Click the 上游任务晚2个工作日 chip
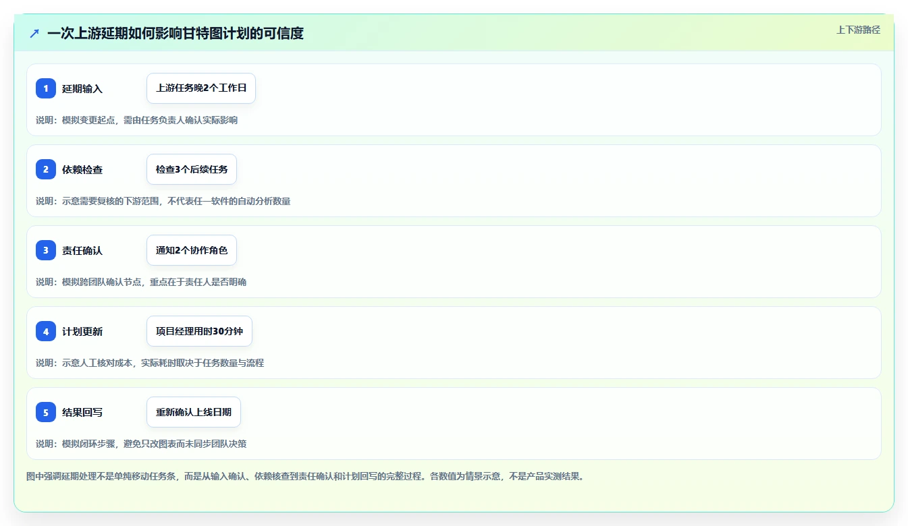The width and height of the screenshot is (908, 526). 201,88
